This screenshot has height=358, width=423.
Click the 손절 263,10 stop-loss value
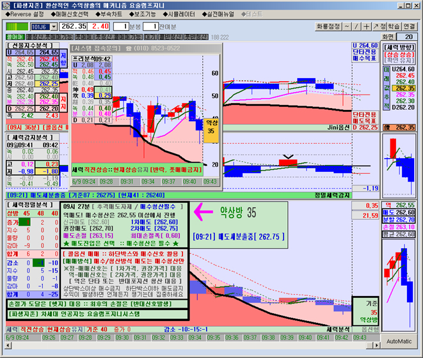tap(399, 227)
